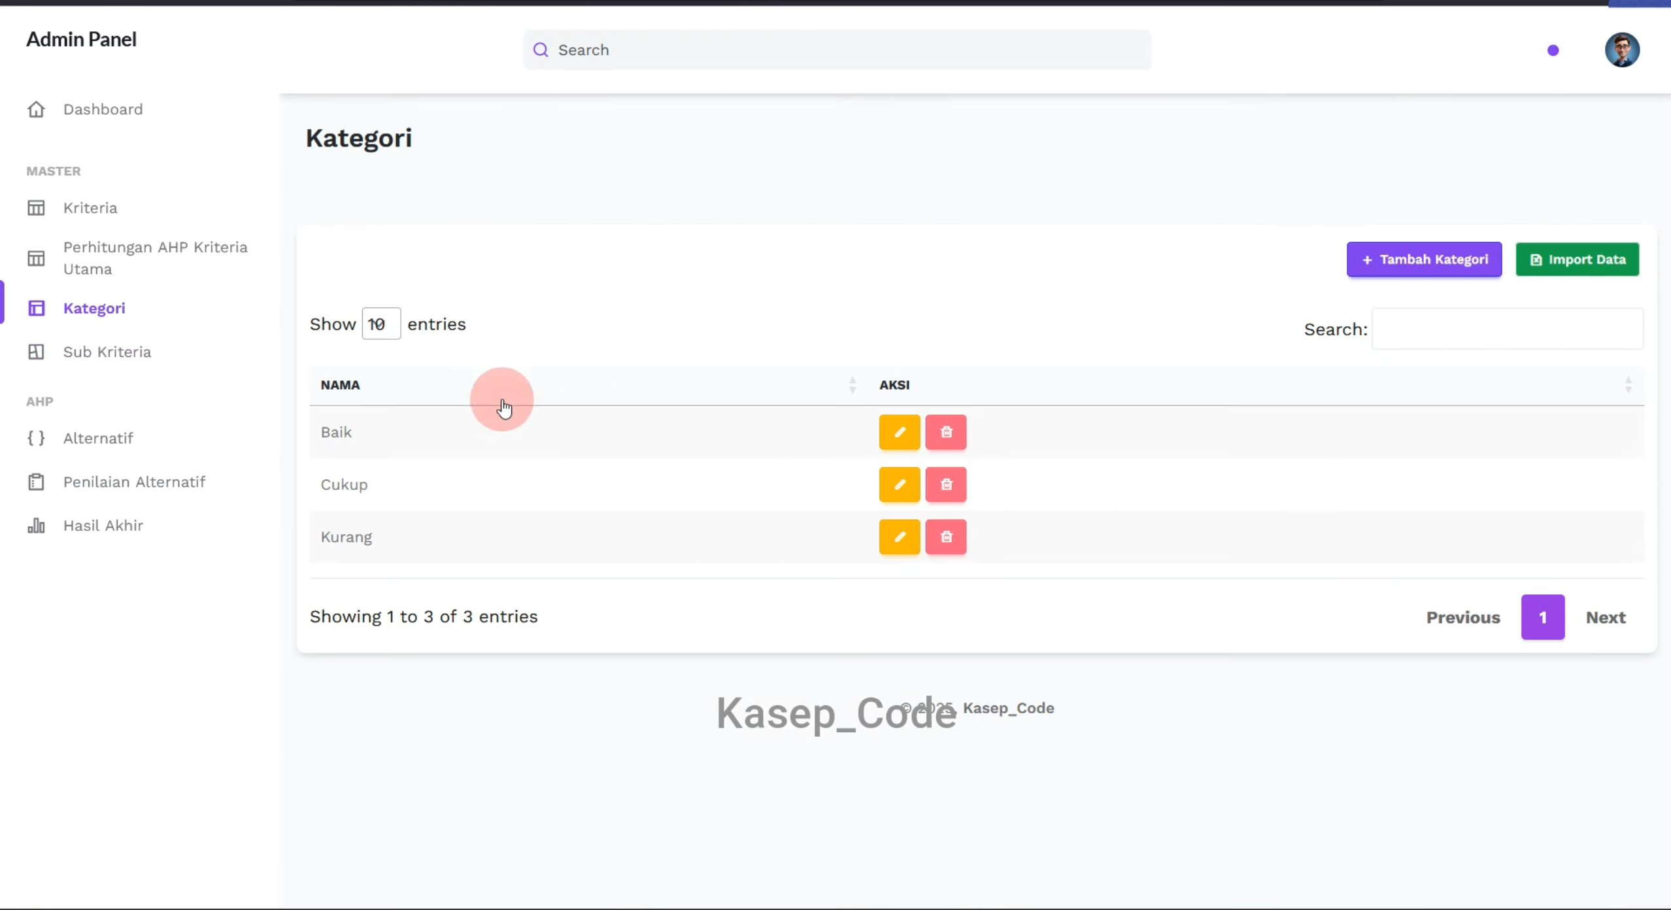The height and width of the screenshot is (910, 1671).
Task: Click the purple notification dot
Action: [1553, 50]
